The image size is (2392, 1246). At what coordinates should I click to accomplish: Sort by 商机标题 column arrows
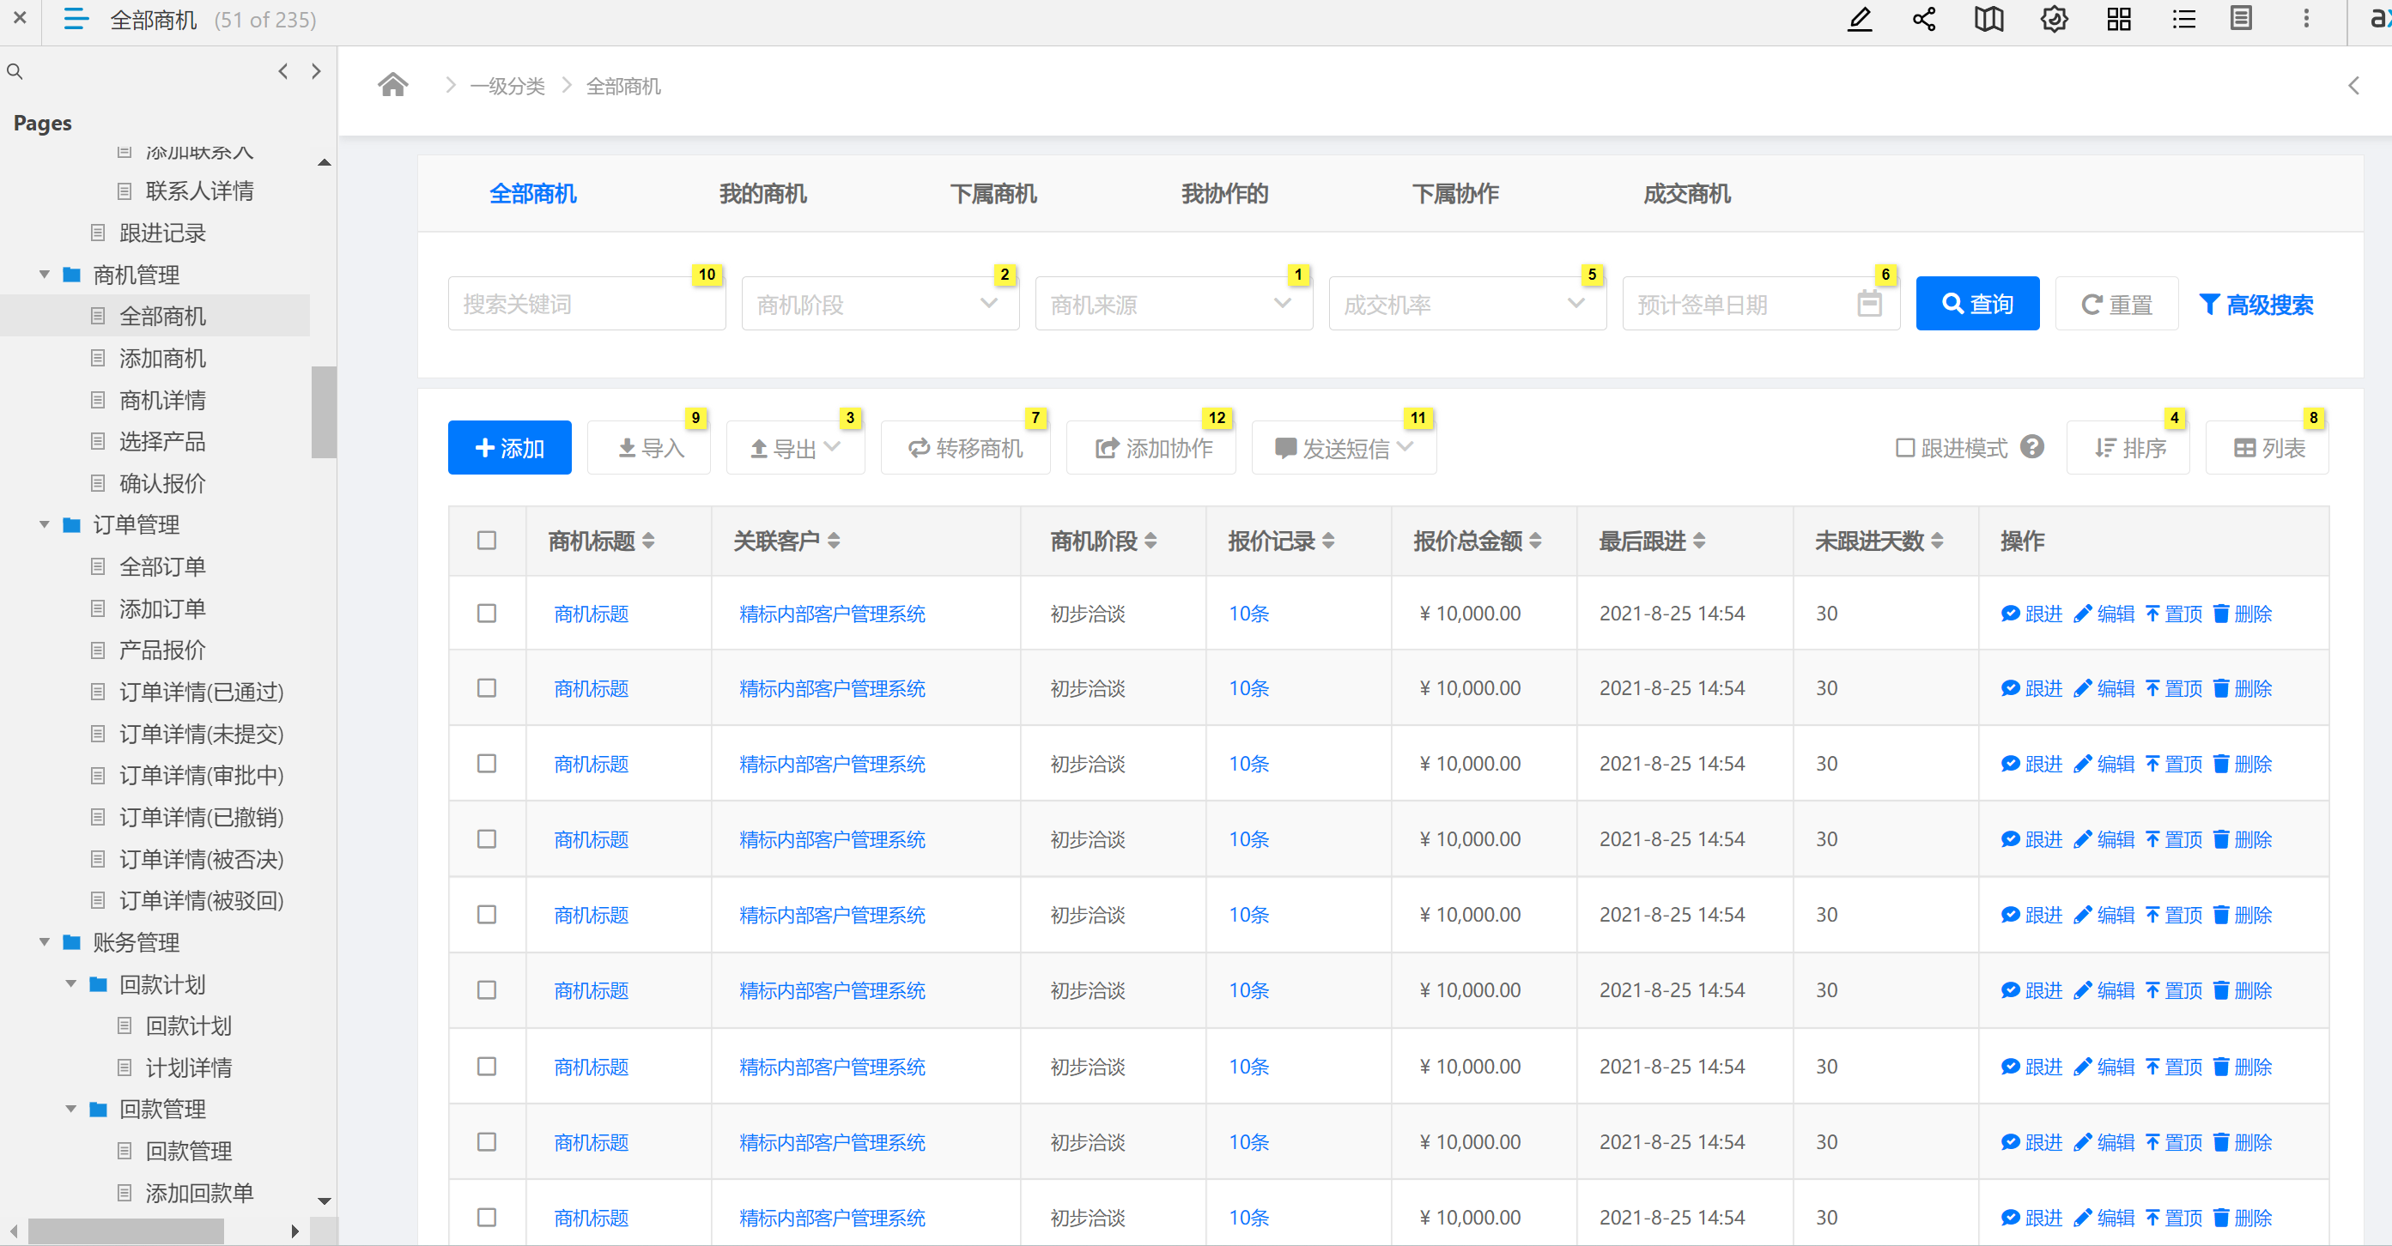point(648,541)
